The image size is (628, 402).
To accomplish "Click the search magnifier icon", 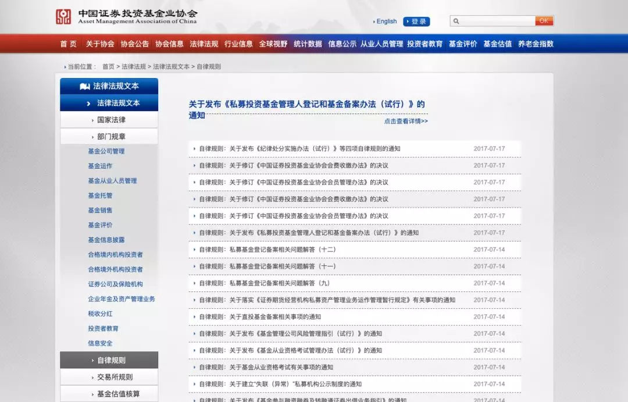I will [456, 22].
